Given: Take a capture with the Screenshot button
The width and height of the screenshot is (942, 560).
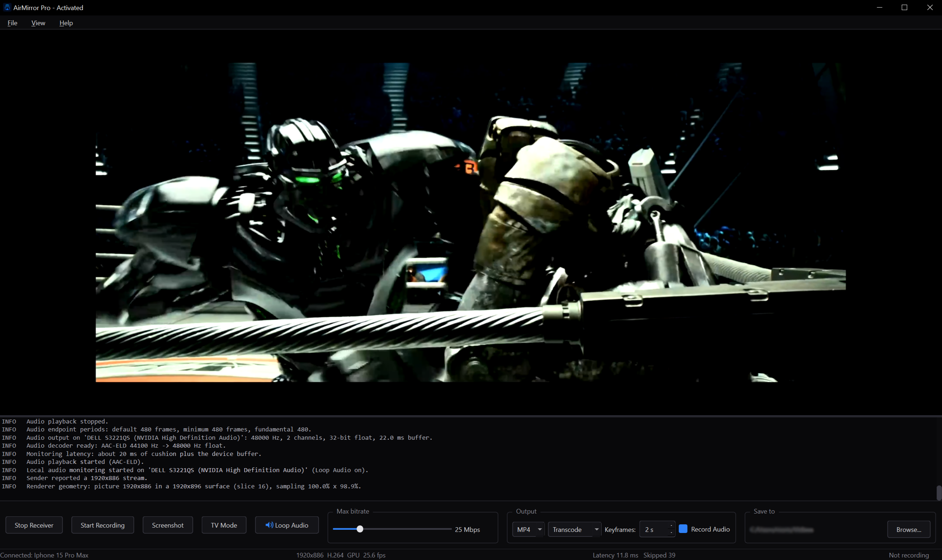Looking at the screenshot, I should pos(168,525).
